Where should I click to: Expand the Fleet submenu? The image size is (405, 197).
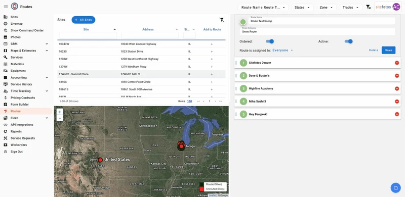[47, 118]
